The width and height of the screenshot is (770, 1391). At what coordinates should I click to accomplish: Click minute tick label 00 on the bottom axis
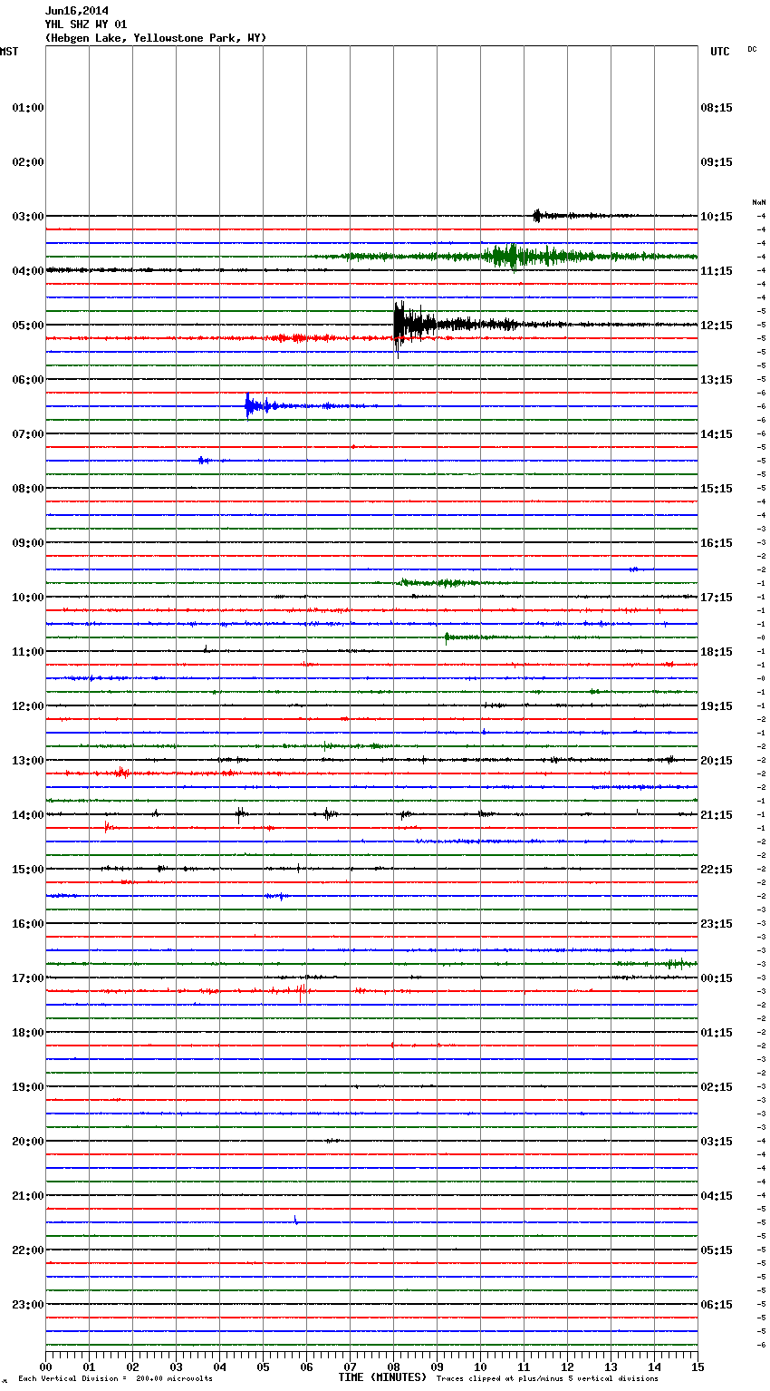(x=45, y=1367)
